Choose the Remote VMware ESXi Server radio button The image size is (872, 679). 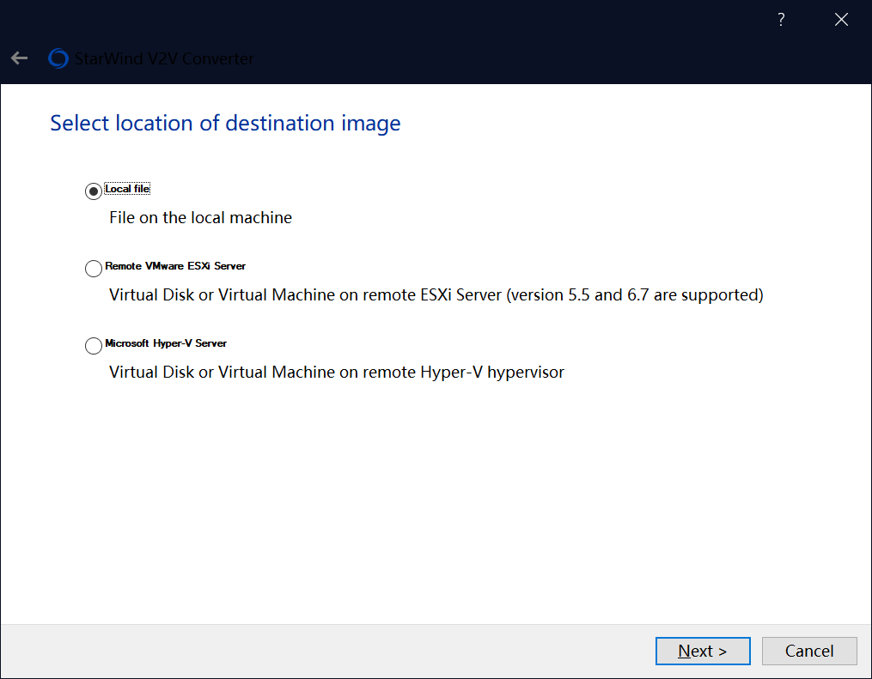94,269
